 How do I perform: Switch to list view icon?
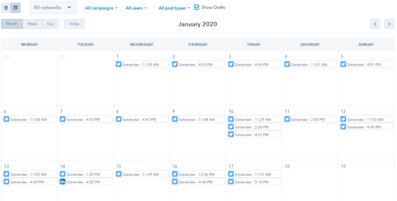point(6,8)
